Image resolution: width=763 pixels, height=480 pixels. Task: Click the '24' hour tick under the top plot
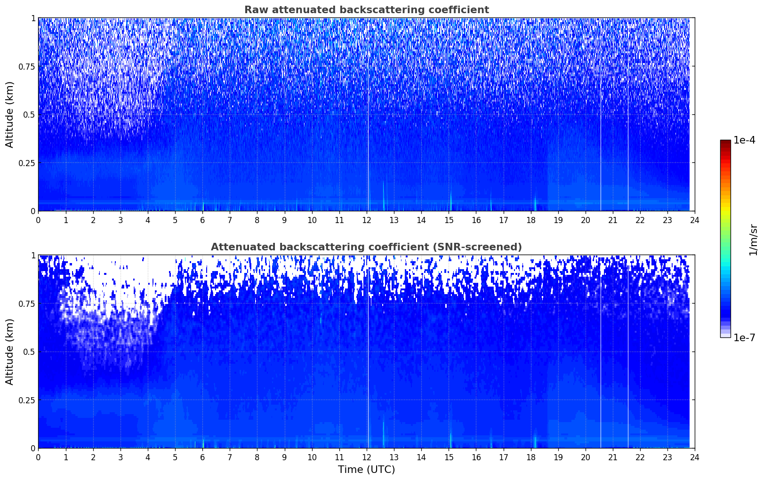(x=695, y=220)
